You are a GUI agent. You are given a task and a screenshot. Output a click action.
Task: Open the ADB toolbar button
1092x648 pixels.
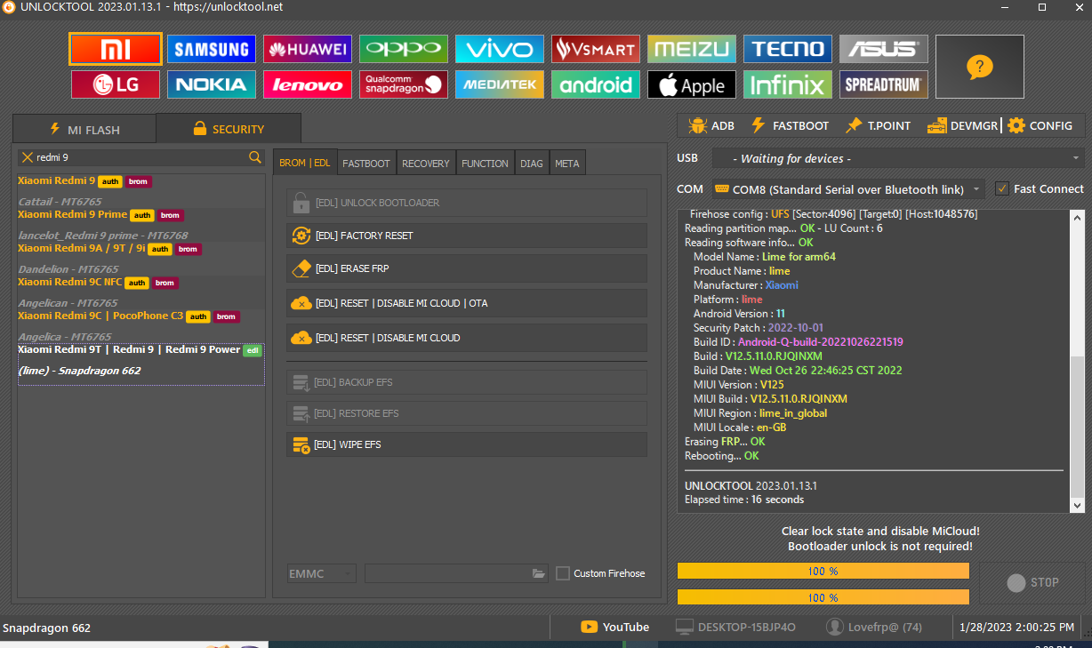[711, 125]
